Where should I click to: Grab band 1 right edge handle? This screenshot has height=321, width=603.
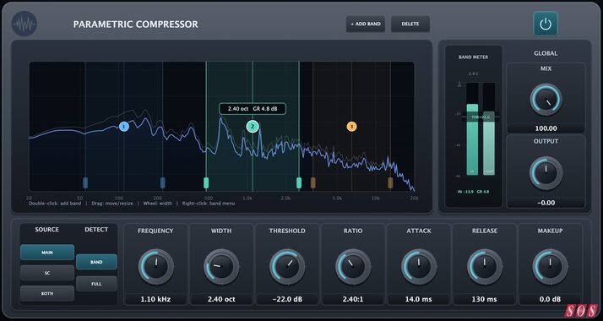tap(163, 182)
